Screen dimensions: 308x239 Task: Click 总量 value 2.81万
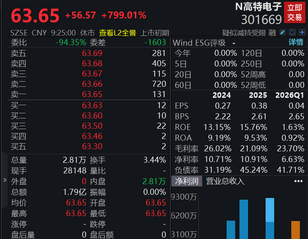tap(75, 160)
